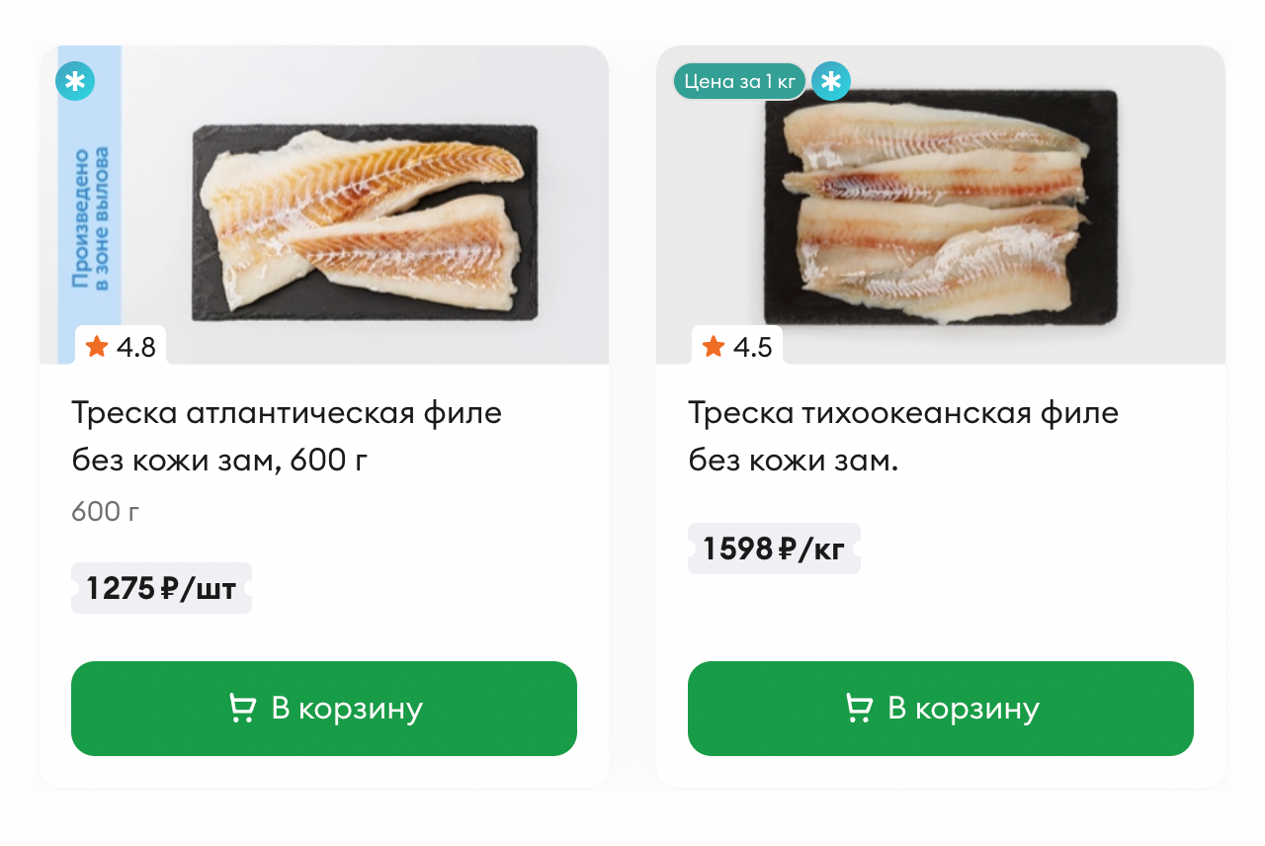Click the "без кожи зам, 600 г" title line
Screen dimensions: 1265x846
click(219, 461)
